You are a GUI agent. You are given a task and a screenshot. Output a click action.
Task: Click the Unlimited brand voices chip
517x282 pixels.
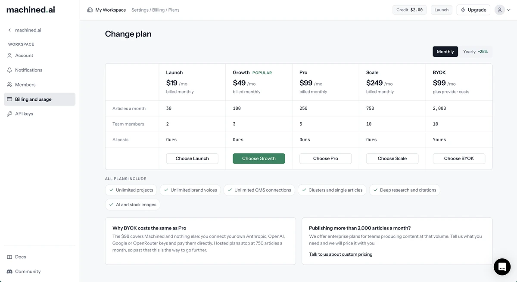[x=190, y=190]
